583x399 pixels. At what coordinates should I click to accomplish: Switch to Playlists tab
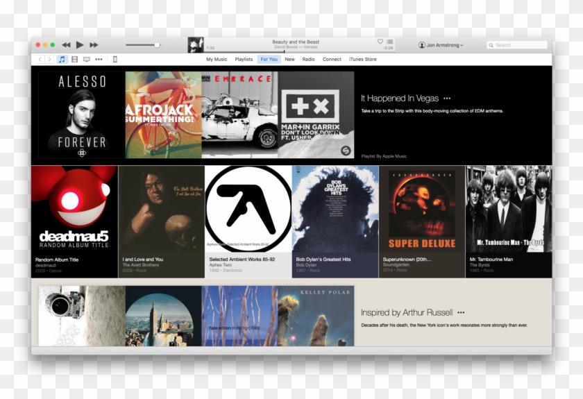coord(244,59)
